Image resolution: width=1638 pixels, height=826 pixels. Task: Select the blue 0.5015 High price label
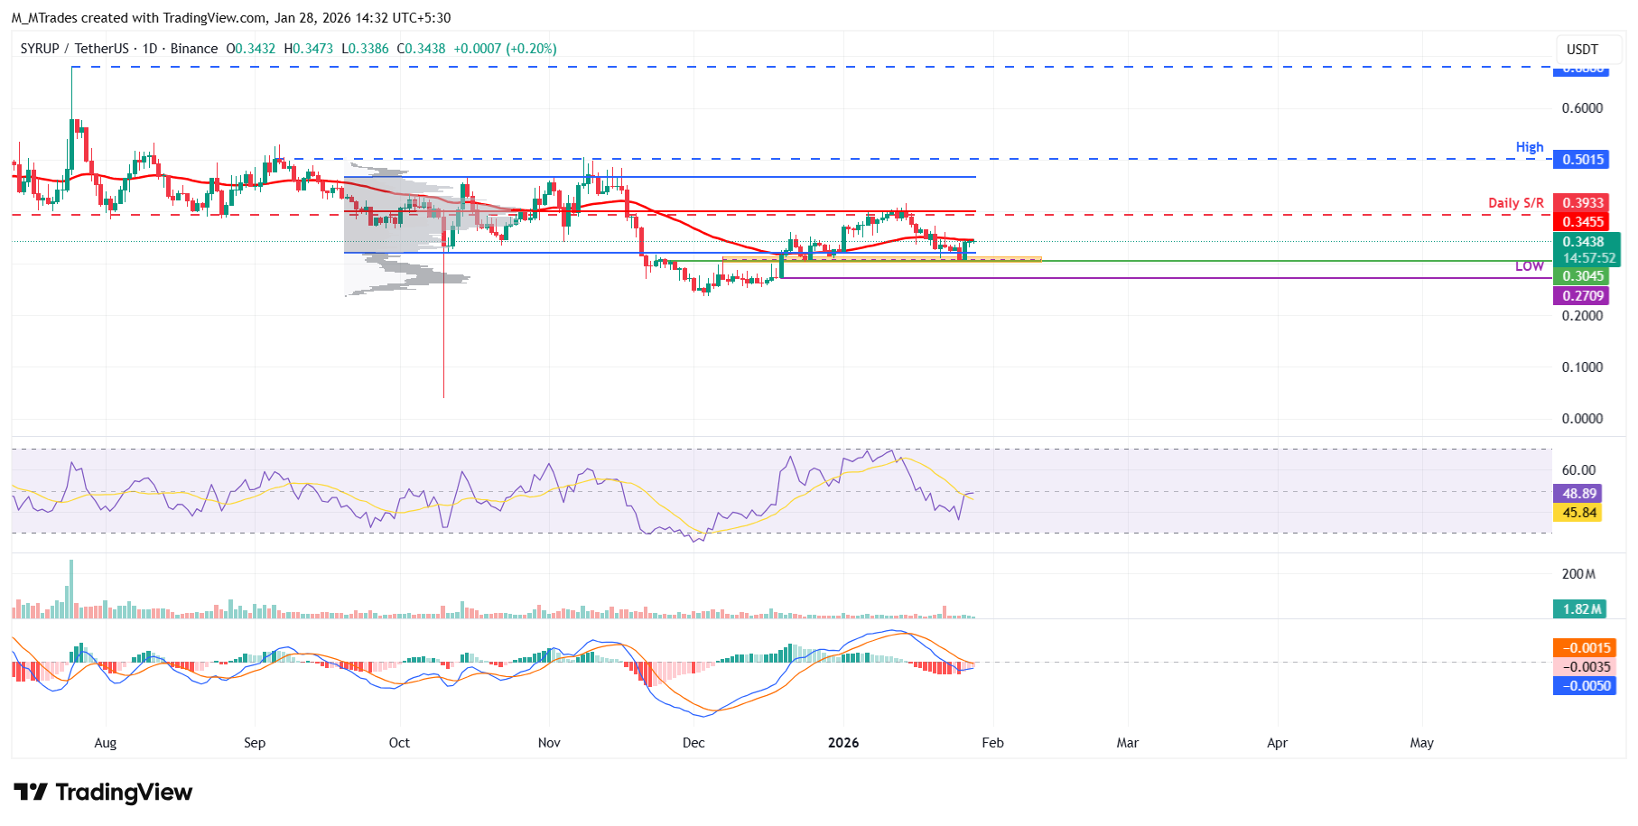(x=1583, y=160)
